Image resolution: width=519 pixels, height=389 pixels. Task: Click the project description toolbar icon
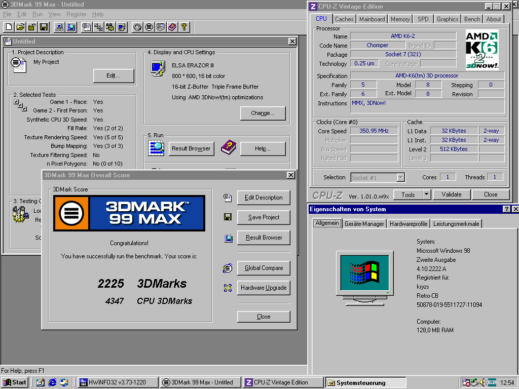87,27
